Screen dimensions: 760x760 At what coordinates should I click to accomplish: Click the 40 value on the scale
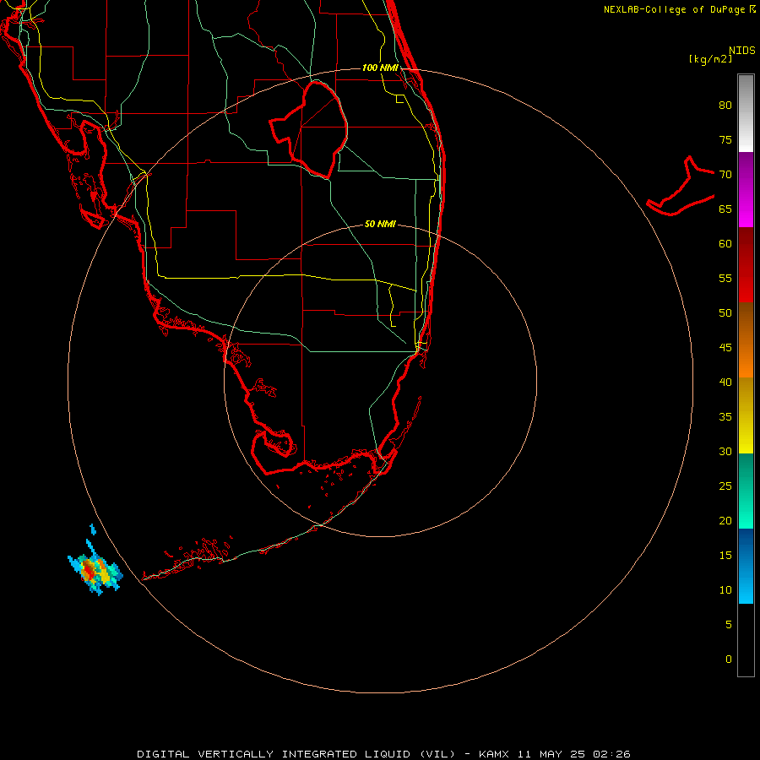[725, 383]
